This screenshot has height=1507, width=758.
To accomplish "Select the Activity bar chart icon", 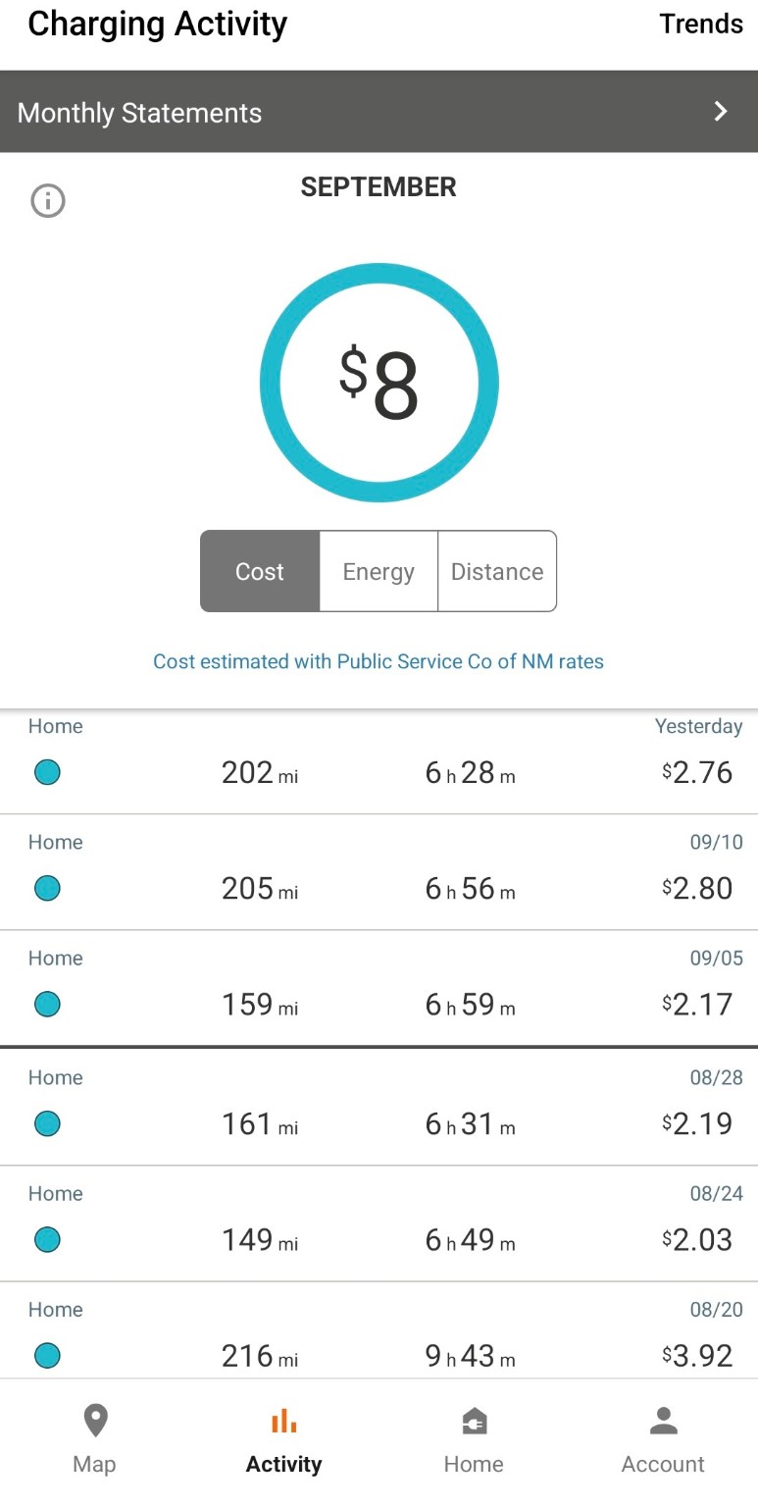I will click(x=283, y=1420).
